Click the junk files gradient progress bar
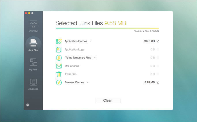 (x=107, y=28)
